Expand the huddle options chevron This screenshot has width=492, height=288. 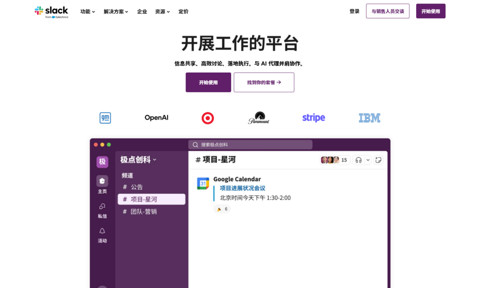click(368, 159)
